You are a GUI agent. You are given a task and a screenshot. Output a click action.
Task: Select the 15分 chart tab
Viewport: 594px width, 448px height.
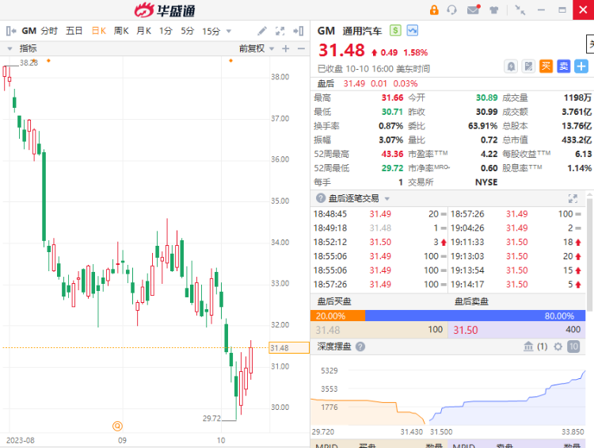(x=211, y=31)
